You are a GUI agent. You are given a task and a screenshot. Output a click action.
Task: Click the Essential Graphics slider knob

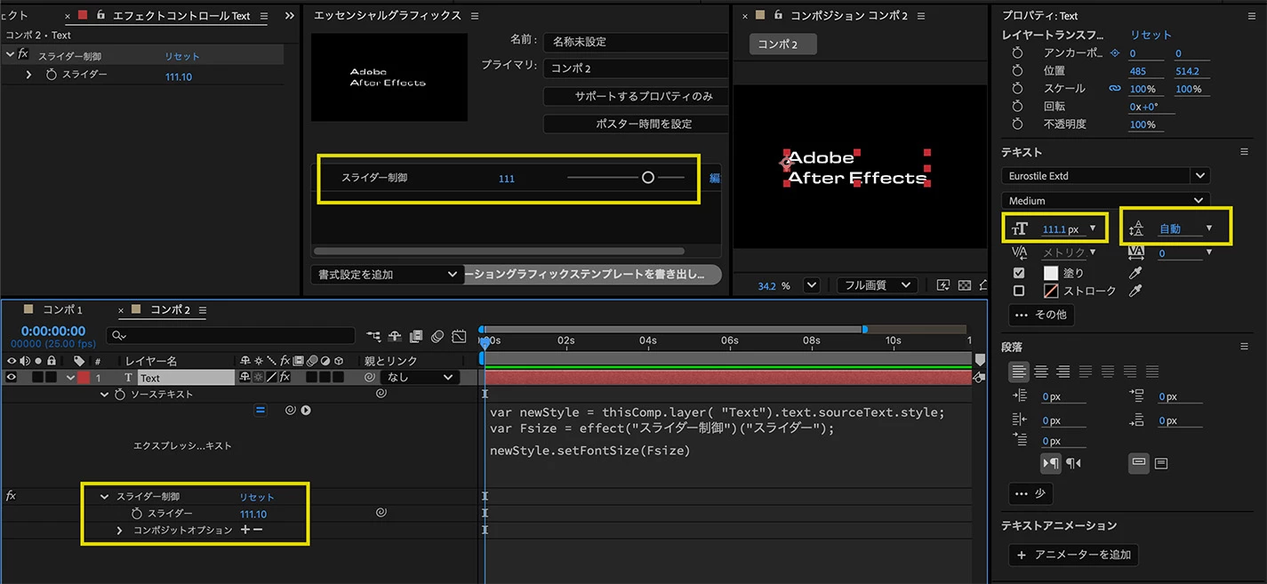[648, 178]
